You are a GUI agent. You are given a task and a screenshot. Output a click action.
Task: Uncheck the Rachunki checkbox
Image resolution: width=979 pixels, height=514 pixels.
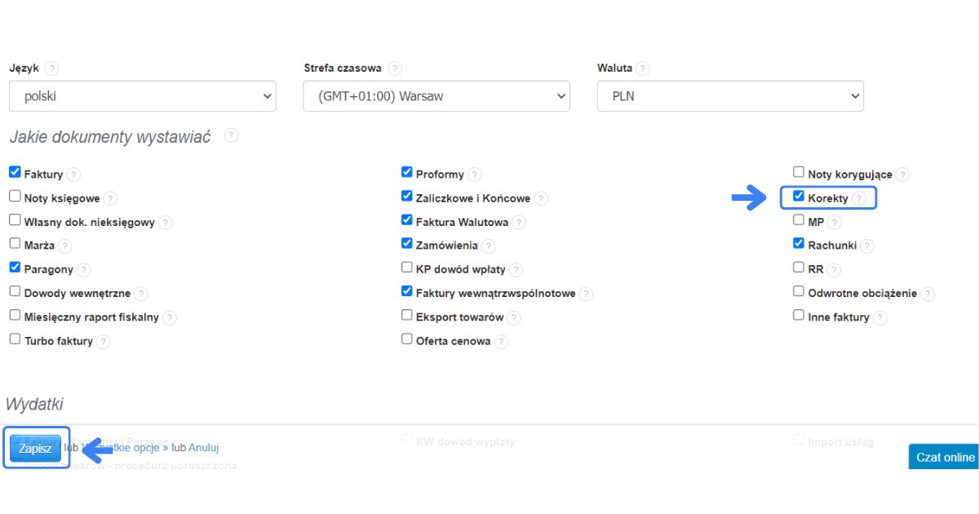(799, 244)
